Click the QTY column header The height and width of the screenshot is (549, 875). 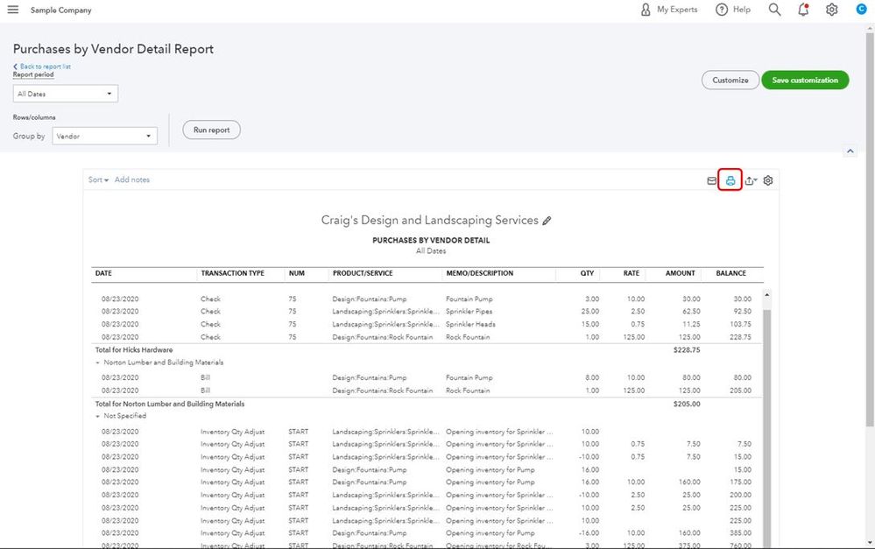587,273
